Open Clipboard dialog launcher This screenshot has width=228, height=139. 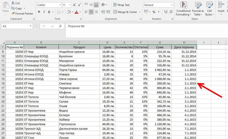(x=34, y=19)
